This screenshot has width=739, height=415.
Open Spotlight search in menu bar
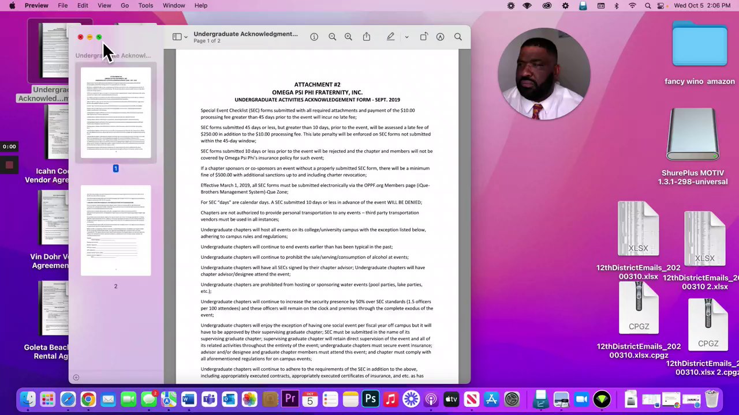(x=648, y=6)
